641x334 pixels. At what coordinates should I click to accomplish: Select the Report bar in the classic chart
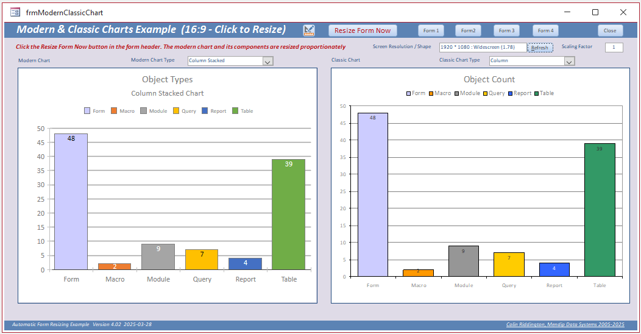pyautogui.click(x=554, y=270)
